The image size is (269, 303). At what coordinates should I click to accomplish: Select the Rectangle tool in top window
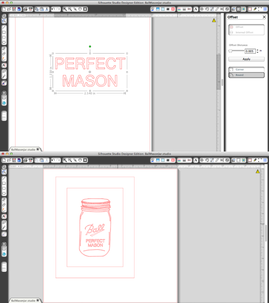click(x=4, y=32)
